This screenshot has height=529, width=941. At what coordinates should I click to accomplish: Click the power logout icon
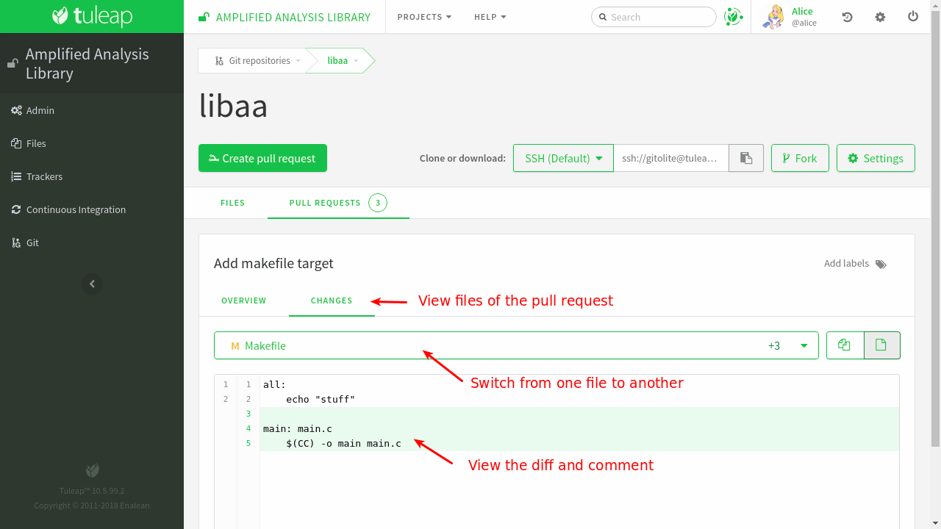[913, 16]
